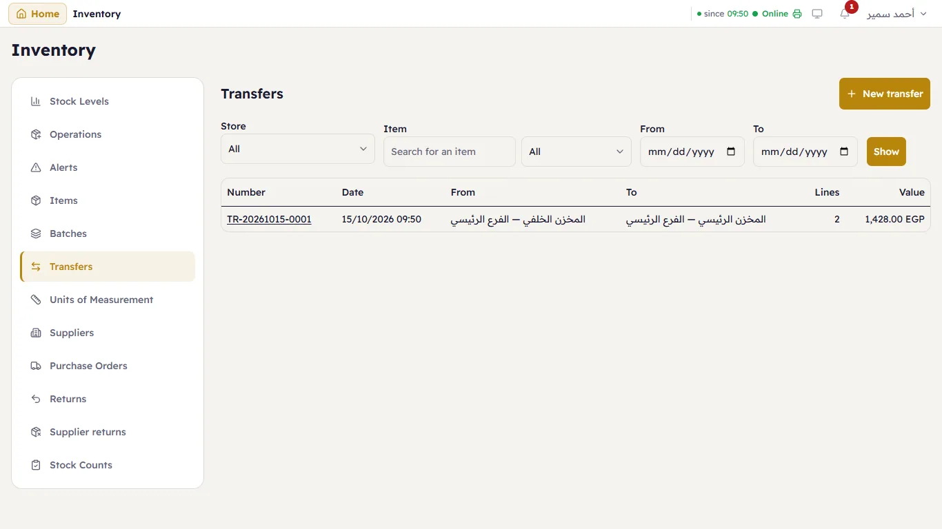
Task: Click the Stock Counts clipboard icon
Action: pyautogui.click(x=36, y=465)
